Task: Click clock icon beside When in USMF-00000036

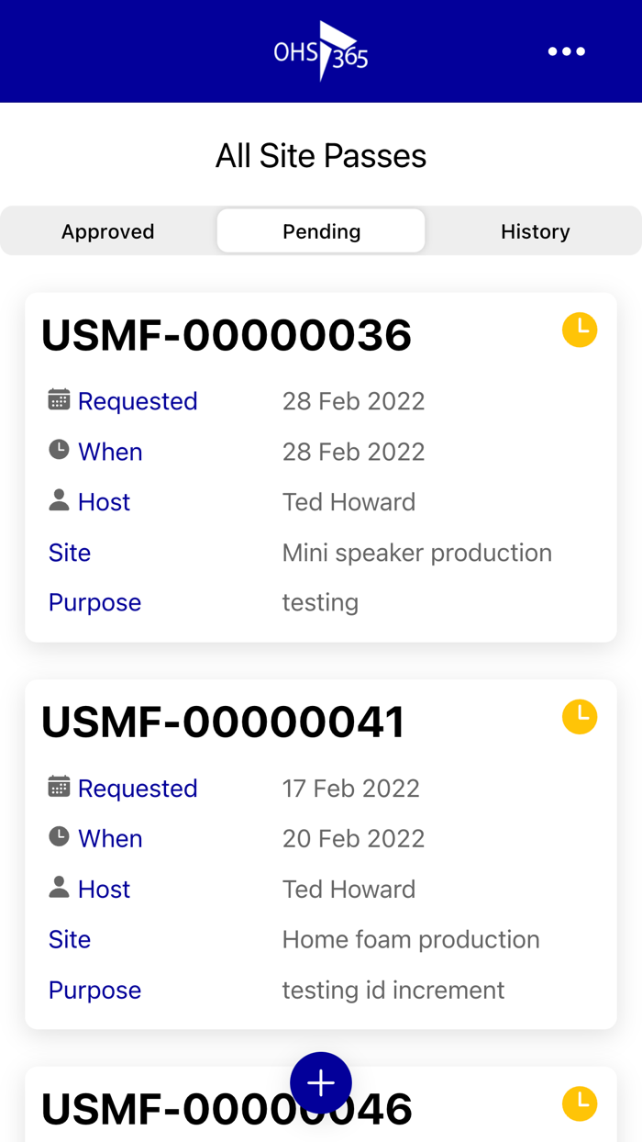Action: click(59, 450)
